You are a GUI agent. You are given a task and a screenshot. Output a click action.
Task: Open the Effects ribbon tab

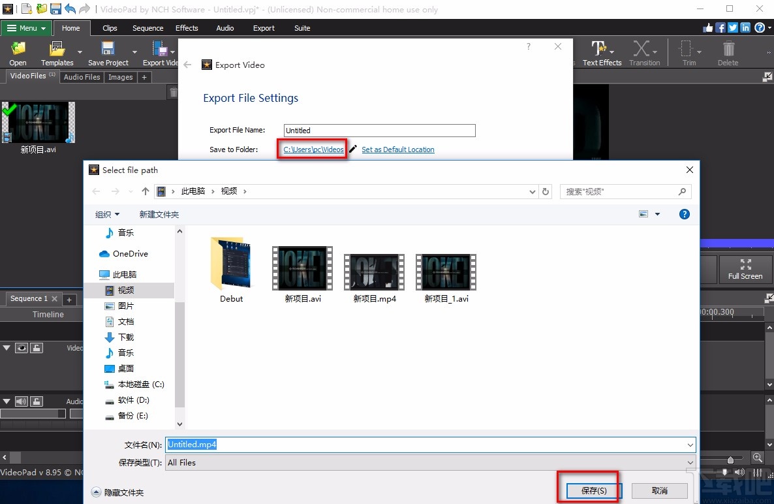(187, 28)
